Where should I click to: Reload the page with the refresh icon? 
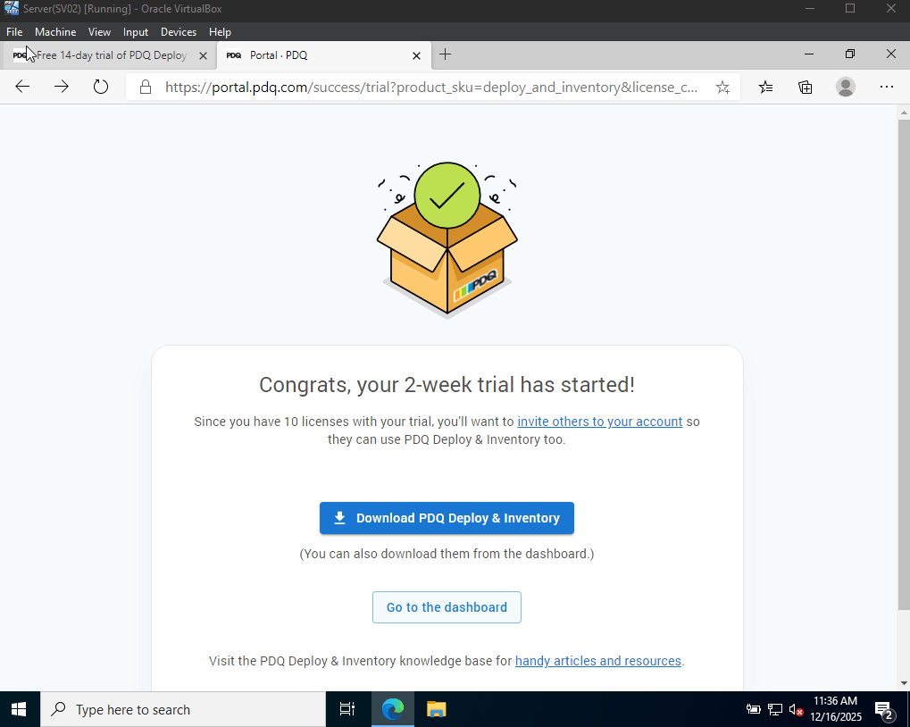[101, 87]
